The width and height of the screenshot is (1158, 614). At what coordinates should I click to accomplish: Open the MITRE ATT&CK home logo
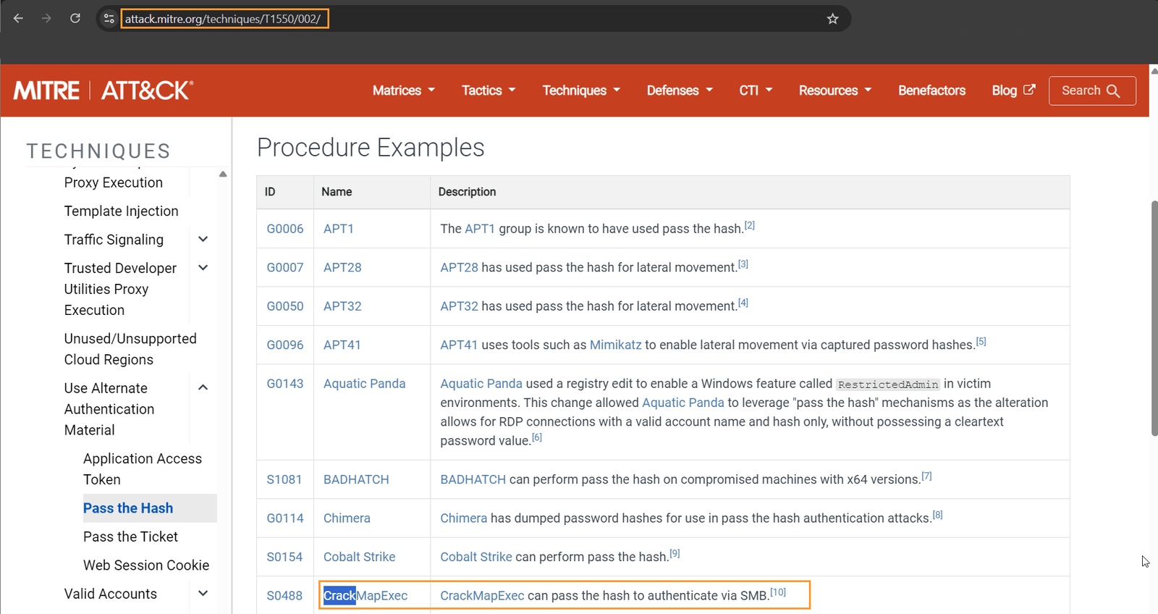(103, 91)
